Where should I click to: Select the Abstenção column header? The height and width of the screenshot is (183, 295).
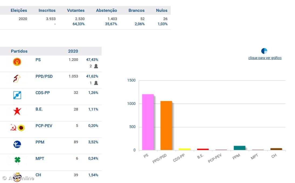pyautogui.click(x=106, y=10)
